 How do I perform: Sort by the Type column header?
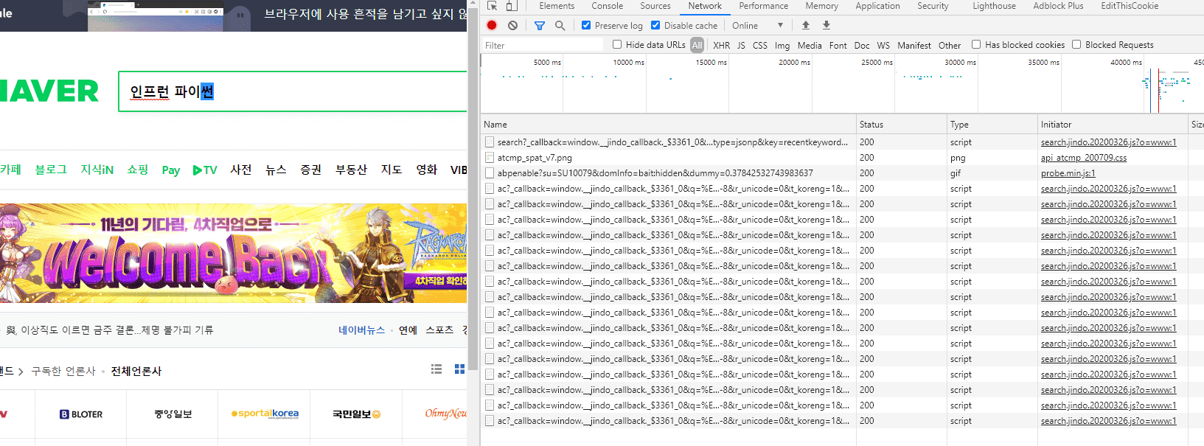tap(992, 125)
